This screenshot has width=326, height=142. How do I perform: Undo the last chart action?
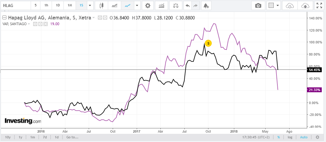coord(187,5)
